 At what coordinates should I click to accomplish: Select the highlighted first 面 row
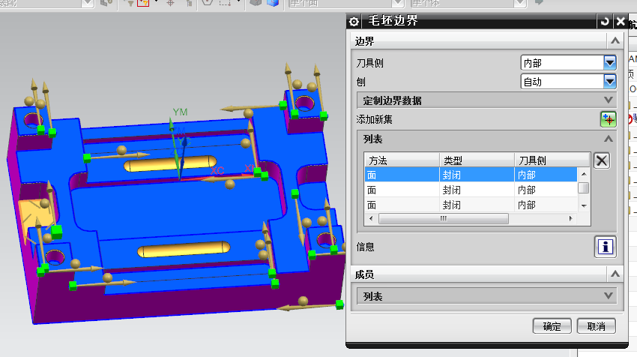click(x=471, y=175)
